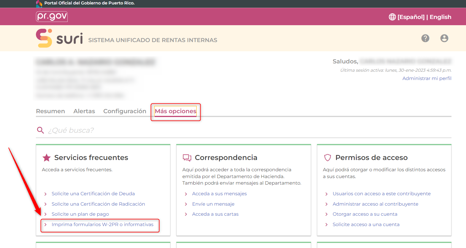Image resolution: width=466 pixels, height=248 pixels.
Task: Click the pr.gov logo
Action: (52, 17)
